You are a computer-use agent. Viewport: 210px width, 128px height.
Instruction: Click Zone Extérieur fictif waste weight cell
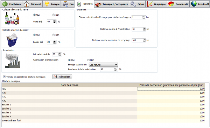pos(171,121)
